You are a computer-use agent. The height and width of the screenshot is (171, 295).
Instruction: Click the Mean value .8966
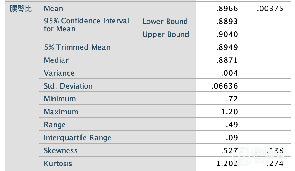tap(227, 9)
